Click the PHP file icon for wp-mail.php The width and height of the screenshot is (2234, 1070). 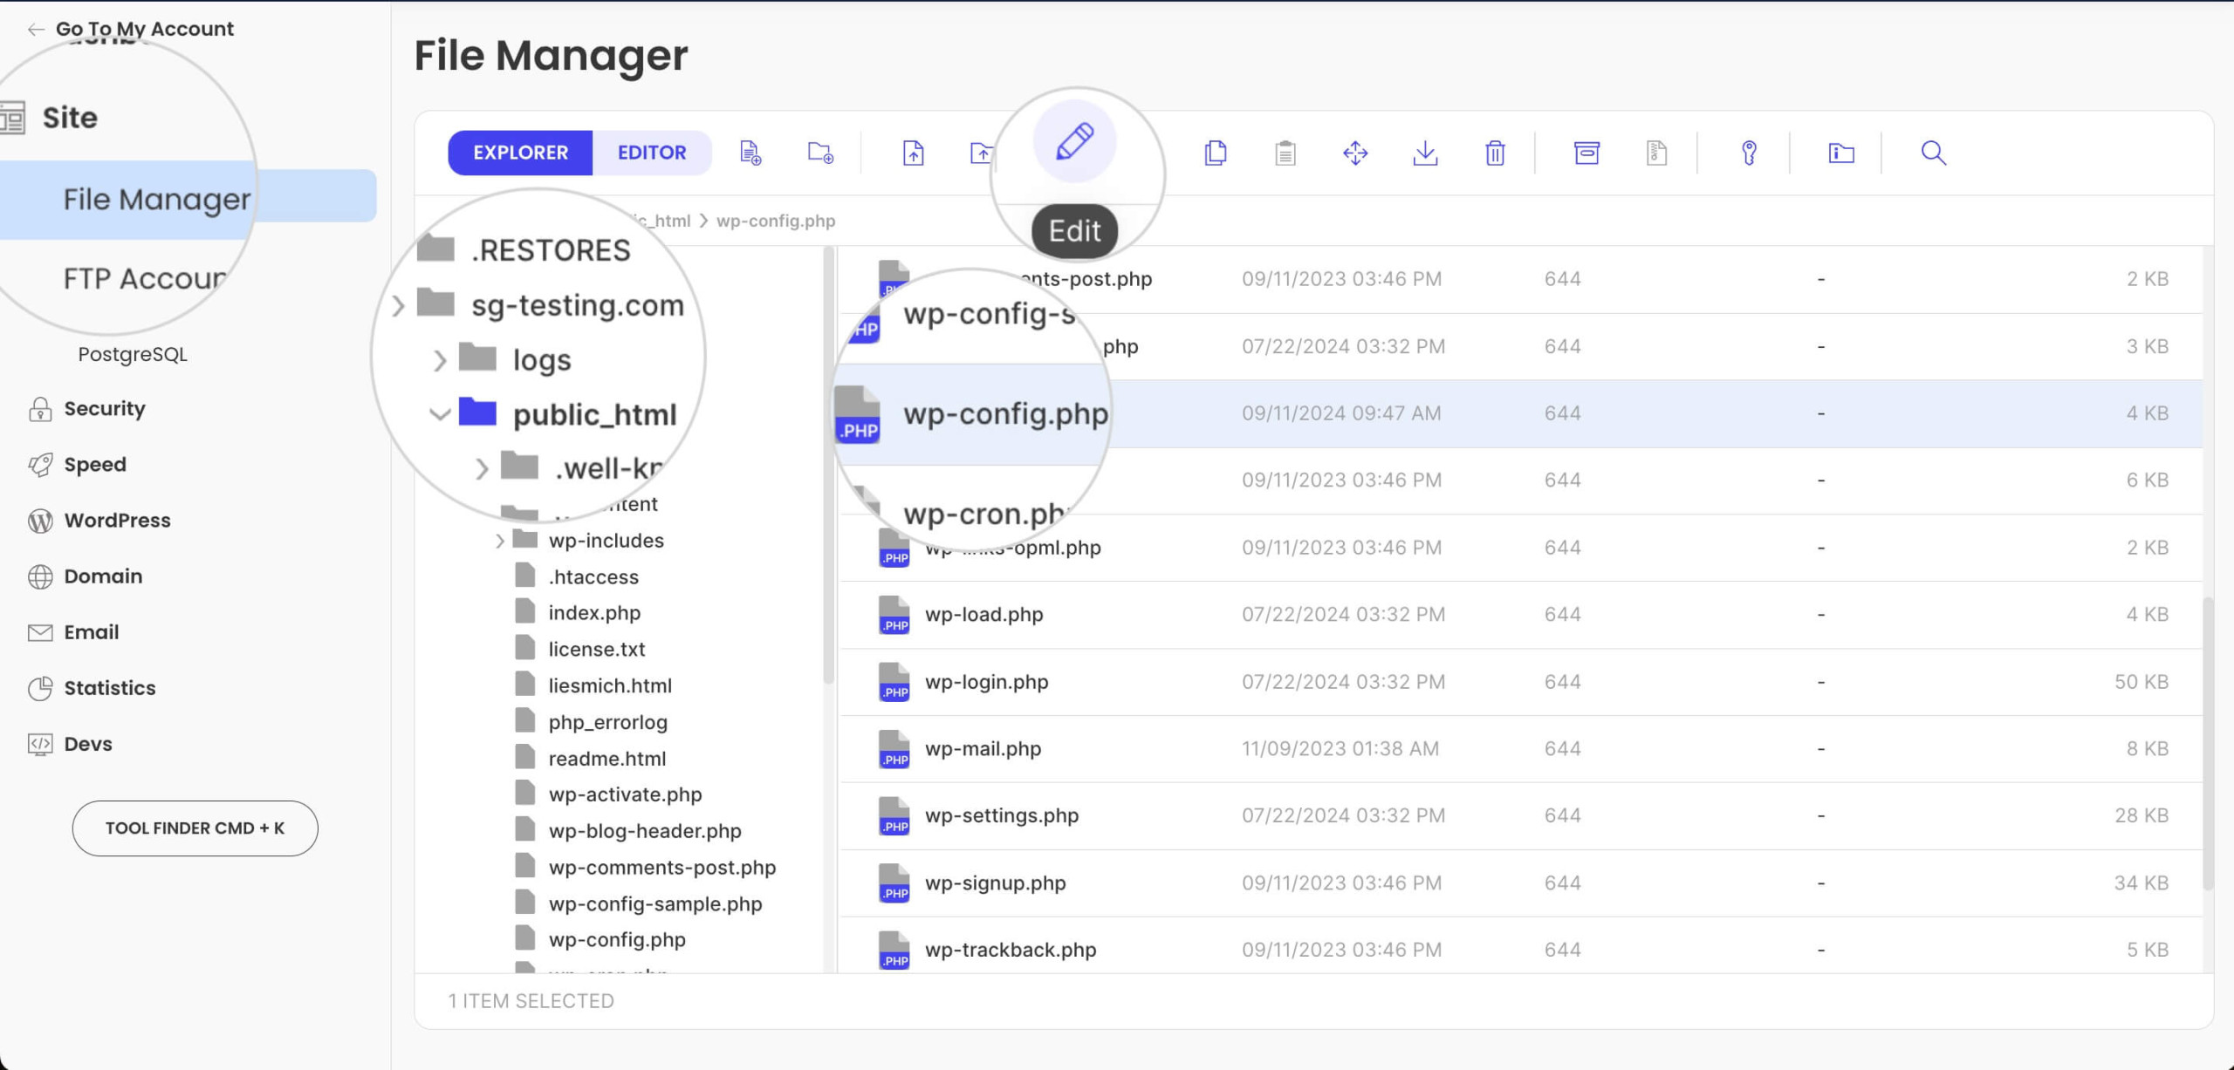(894, 749)
